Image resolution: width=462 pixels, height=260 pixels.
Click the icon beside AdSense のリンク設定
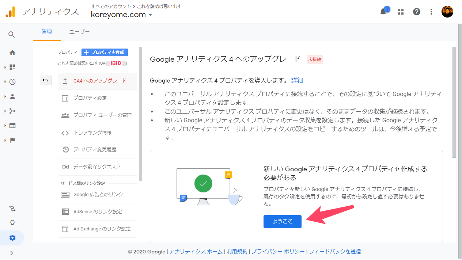point(65,212)
